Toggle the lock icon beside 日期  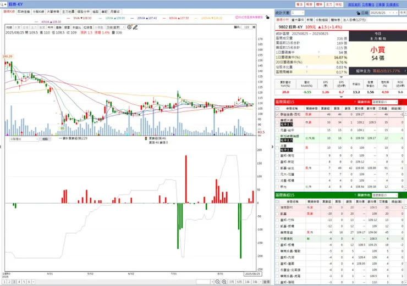pyautogui.click(x=359, y=13)
